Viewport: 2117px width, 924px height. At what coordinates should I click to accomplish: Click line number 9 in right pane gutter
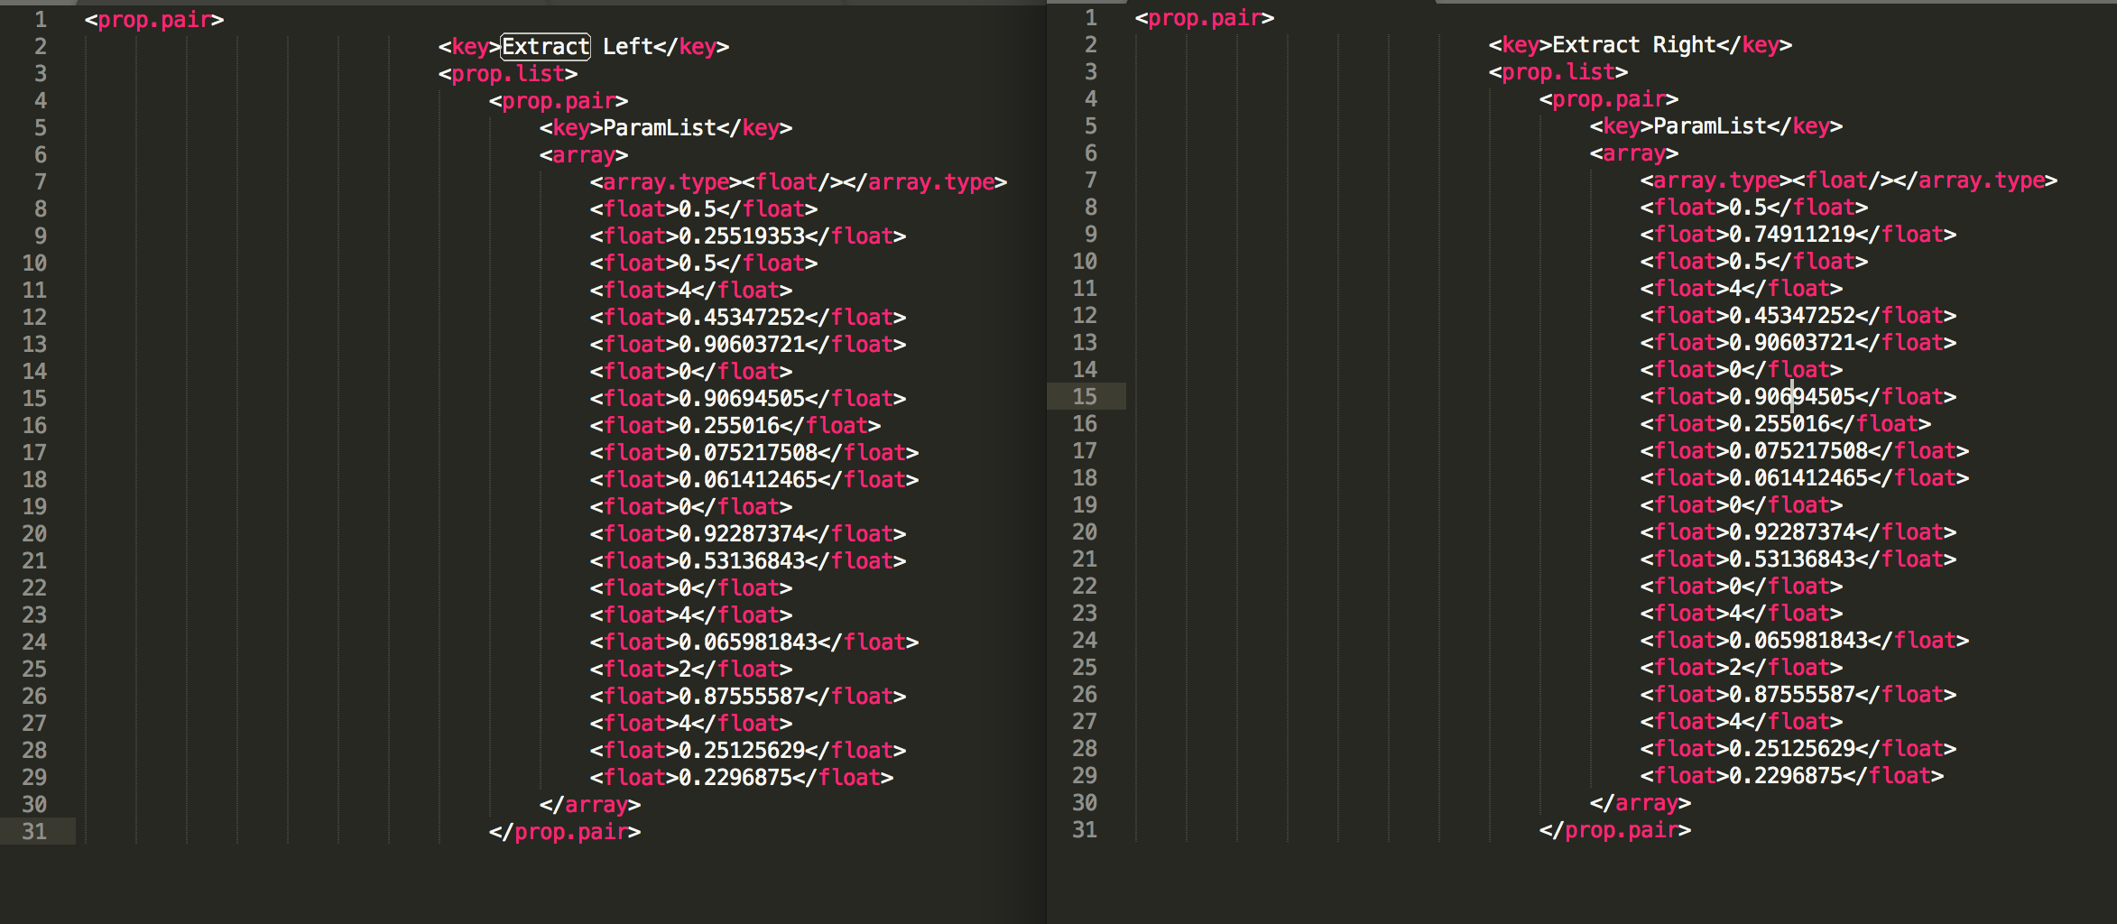pyautogui.click(x=1091, y=234)
